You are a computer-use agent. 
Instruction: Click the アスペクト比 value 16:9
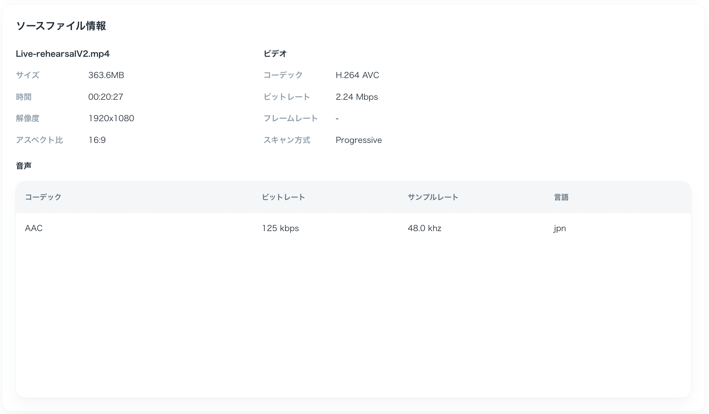pos(97,140)
